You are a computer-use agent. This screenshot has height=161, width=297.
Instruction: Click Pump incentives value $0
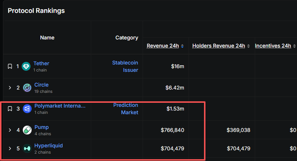293,130
